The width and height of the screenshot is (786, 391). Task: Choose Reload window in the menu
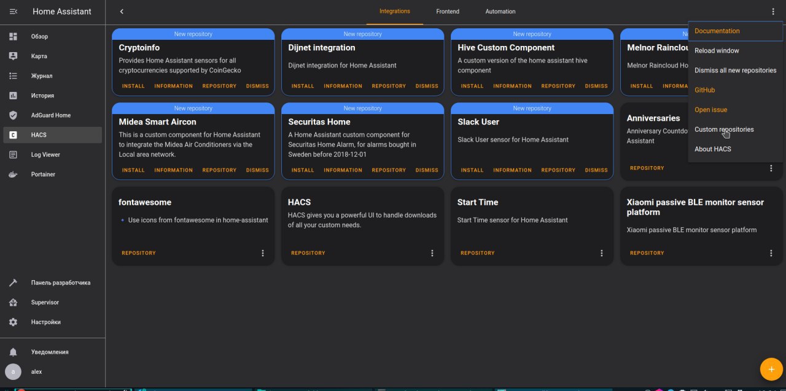pos(736,51)
